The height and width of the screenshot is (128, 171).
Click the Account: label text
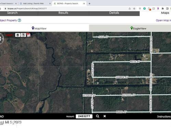[70, 116]
